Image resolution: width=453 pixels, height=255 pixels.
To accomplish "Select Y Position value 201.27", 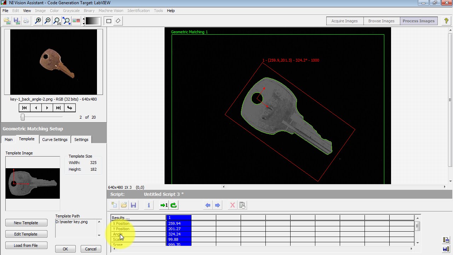I will (179, 229).
